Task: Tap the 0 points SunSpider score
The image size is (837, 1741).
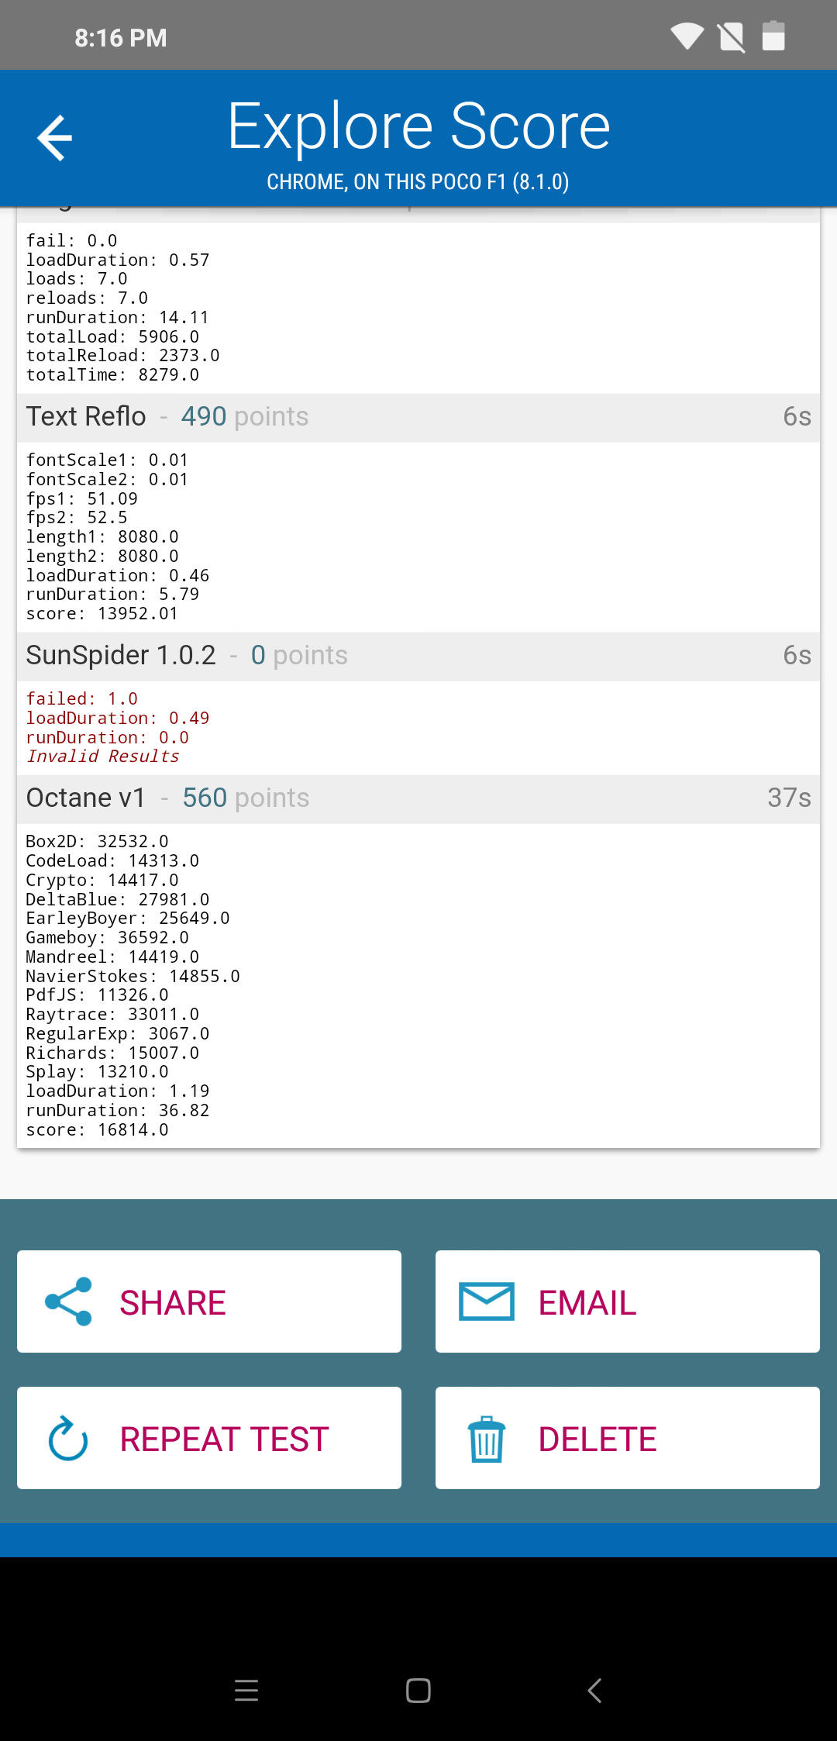Action: pos(299,656)
